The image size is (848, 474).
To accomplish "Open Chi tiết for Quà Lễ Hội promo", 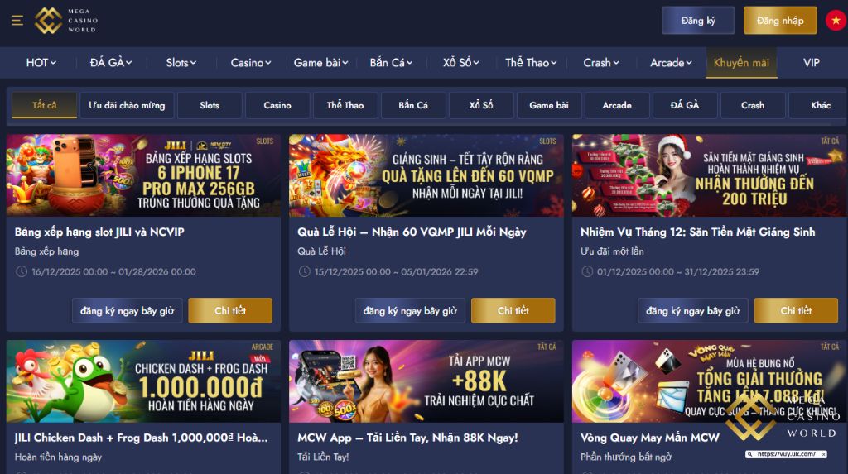I will [513, 311].
